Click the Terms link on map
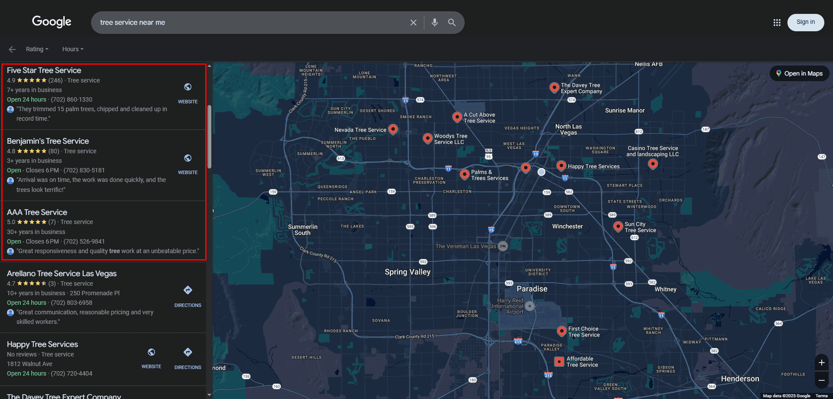Screen dimensions: 833x399 821,396
